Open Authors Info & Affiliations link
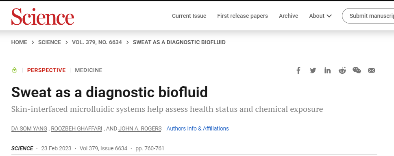This screenshot has width=394, height=156. click(198, 128)
